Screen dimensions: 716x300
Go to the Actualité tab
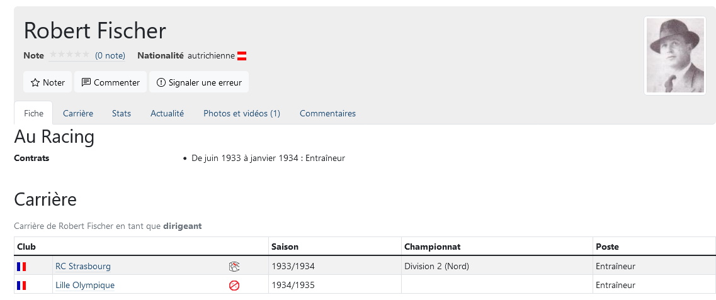[x=167, y=113]
